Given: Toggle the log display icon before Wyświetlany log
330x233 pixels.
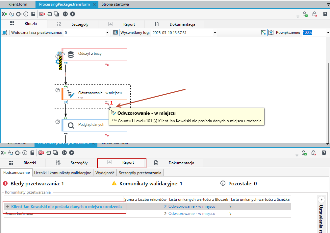Looking at the screenshot, I should pos(115,33).
